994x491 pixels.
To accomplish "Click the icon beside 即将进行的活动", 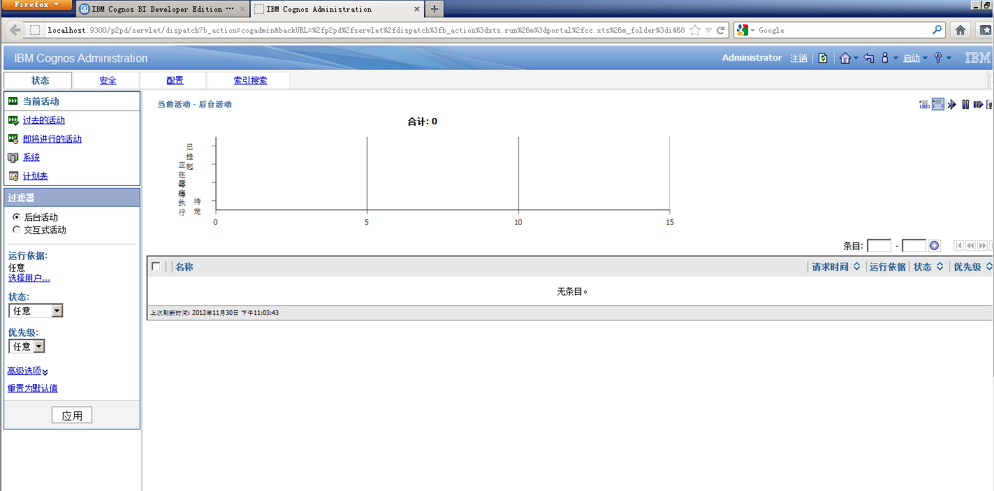I will point(13,139).
